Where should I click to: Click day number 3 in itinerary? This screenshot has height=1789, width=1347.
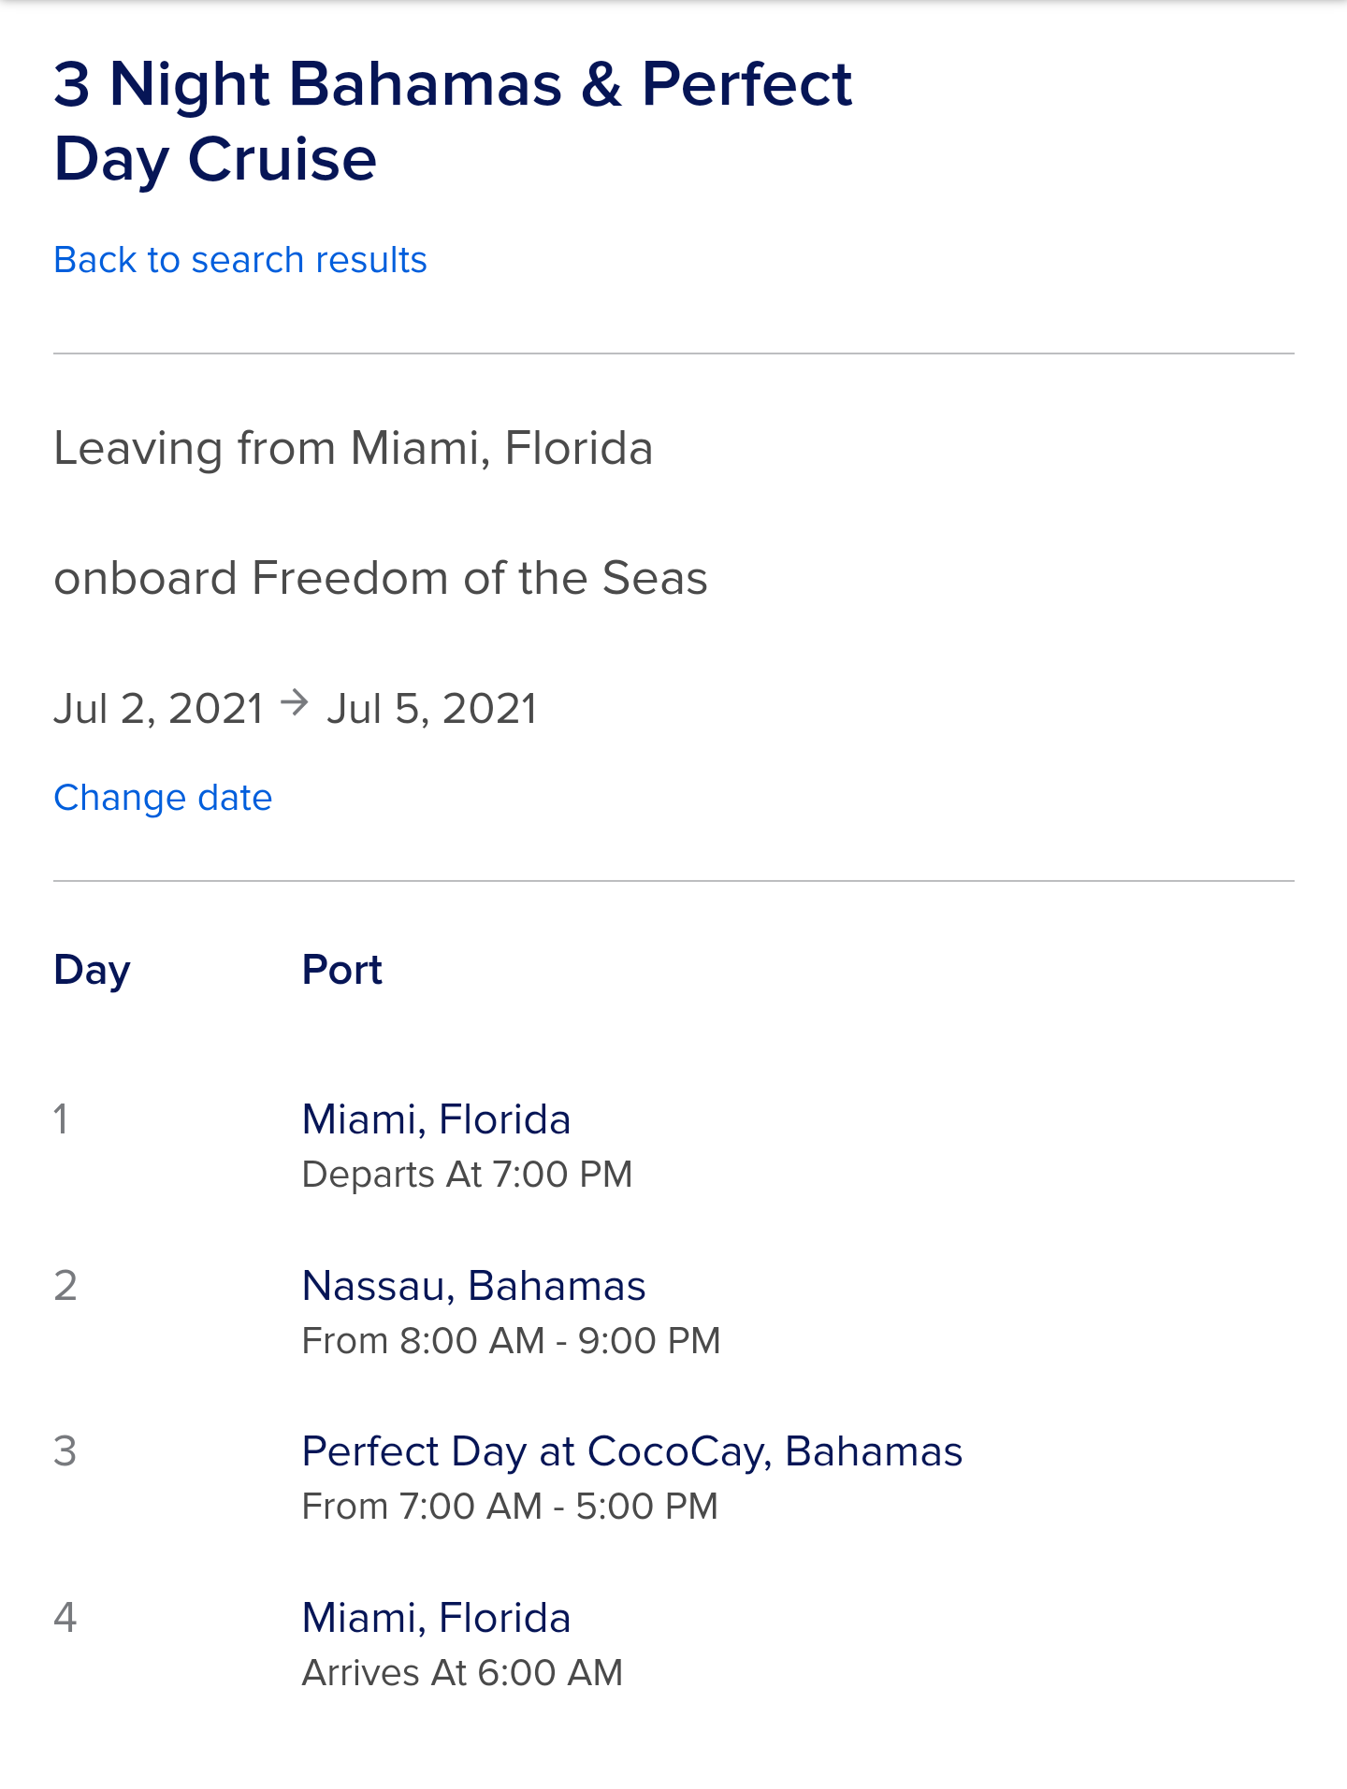tap(65, 1451)
